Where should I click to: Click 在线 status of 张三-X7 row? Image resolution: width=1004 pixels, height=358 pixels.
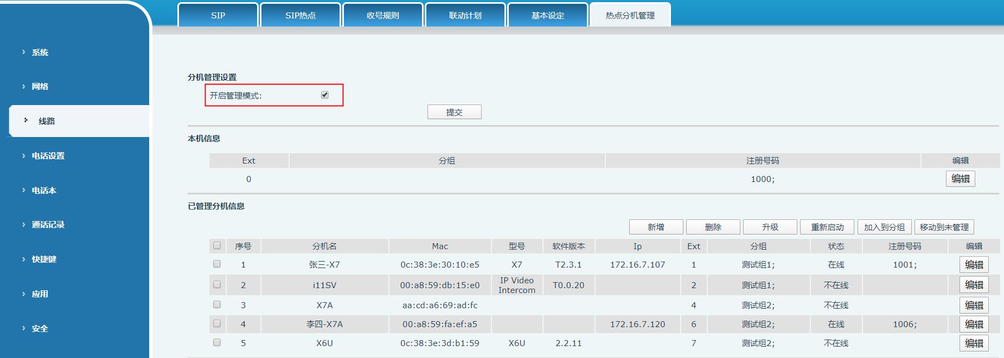coord(836,265)
